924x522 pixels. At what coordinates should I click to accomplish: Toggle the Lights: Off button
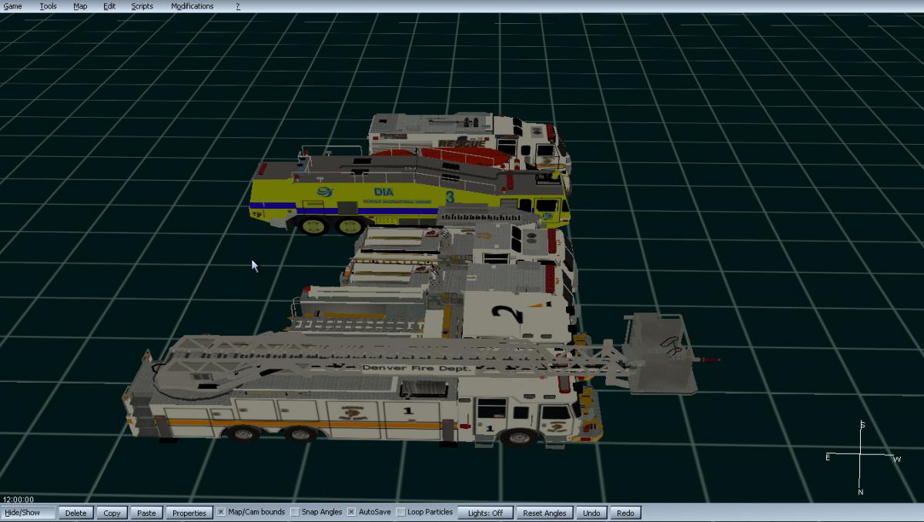(485, 513)
